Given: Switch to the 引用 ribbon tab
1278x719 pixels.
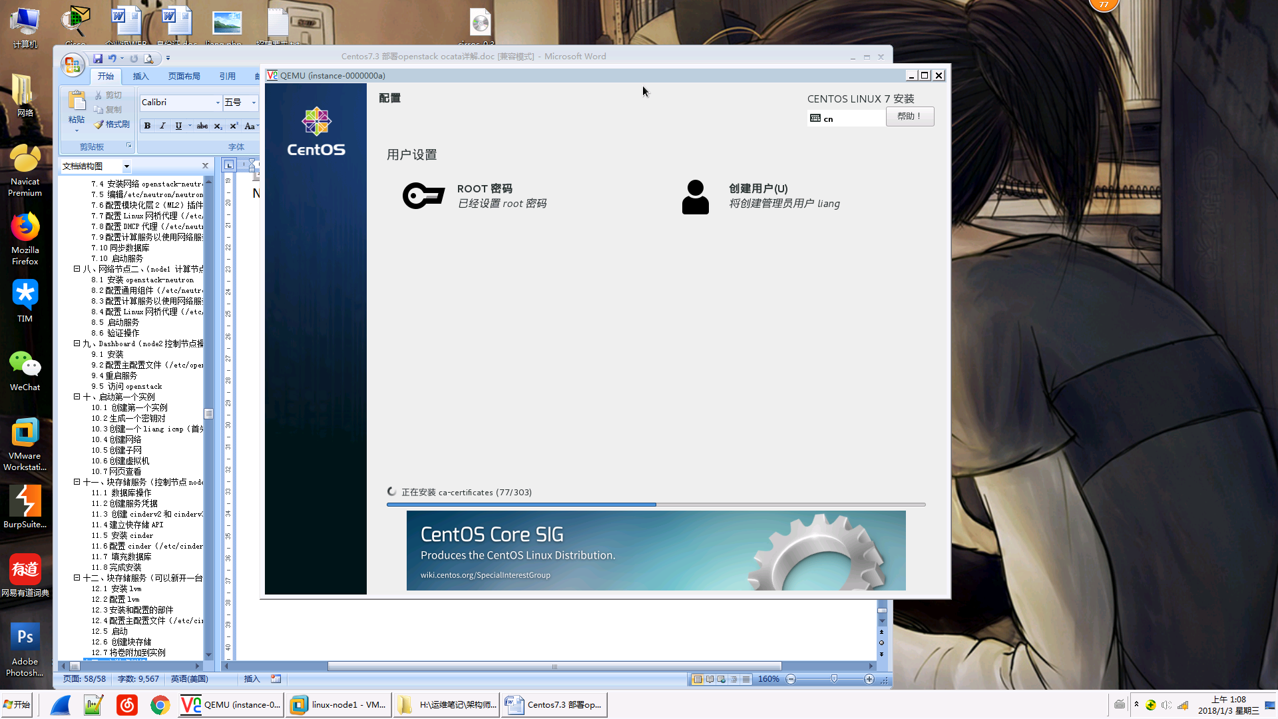Looking at the screenshot, I should 228,76.
